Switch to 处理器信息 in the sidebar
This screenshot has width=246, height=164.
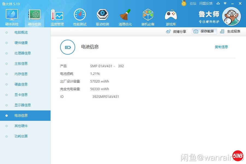22,53
